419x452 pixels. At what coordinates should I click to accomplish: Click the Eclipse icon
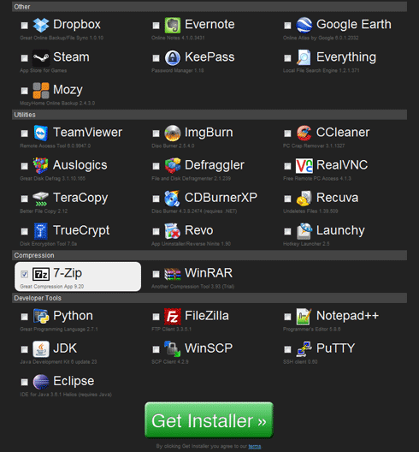point(40,382)
